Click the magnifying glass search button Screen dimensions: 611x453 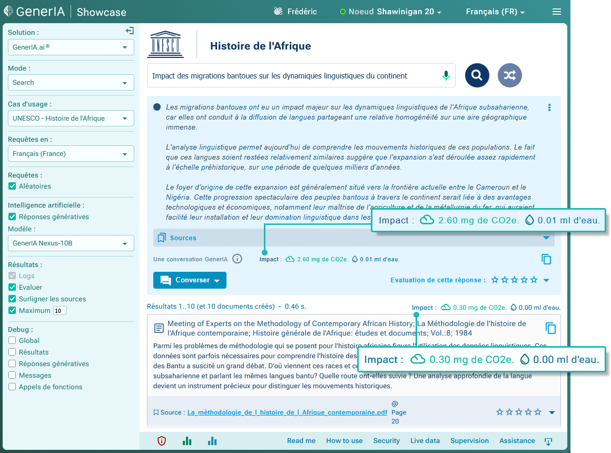pos(477,75)
